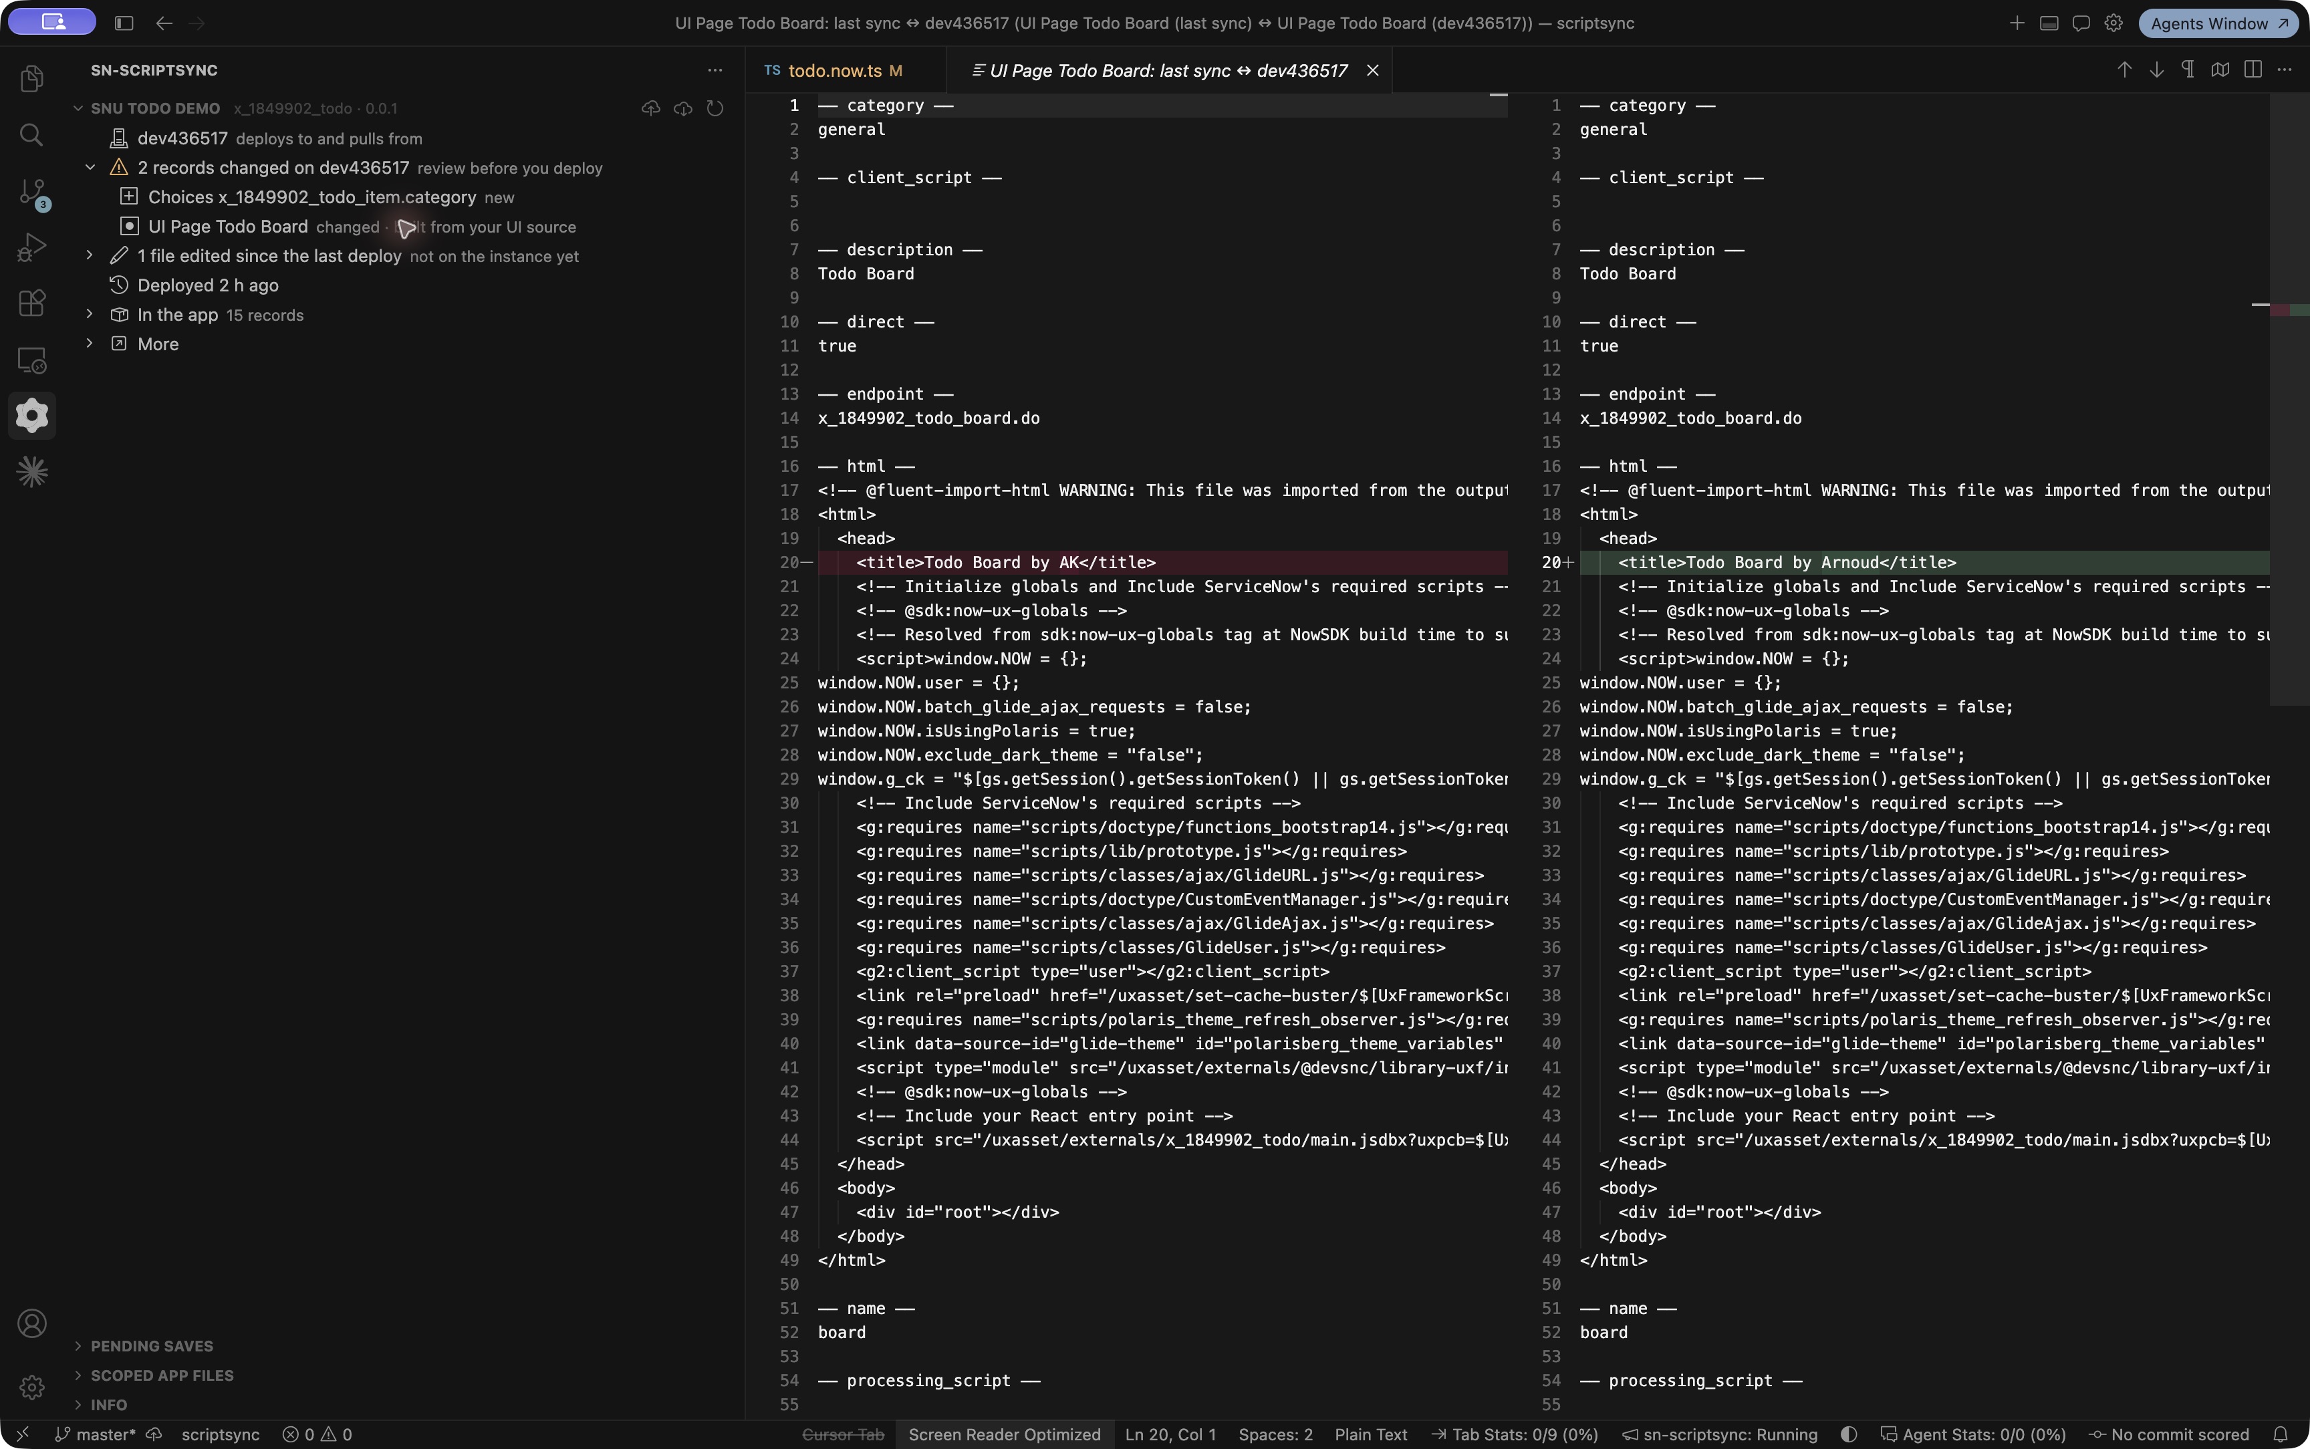Open the Run and Debug view
Image resolution: width=2310 pixels, height=1449 pixels.
click(x=31, y=247)
